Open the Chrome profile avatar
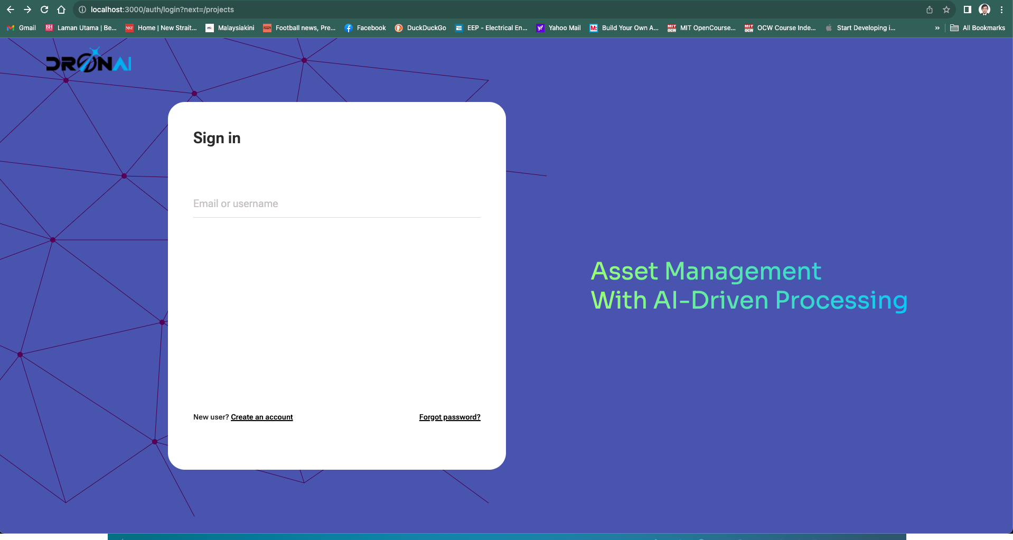The height and width of the screenshot is (540, 1013). pos(984,10)
